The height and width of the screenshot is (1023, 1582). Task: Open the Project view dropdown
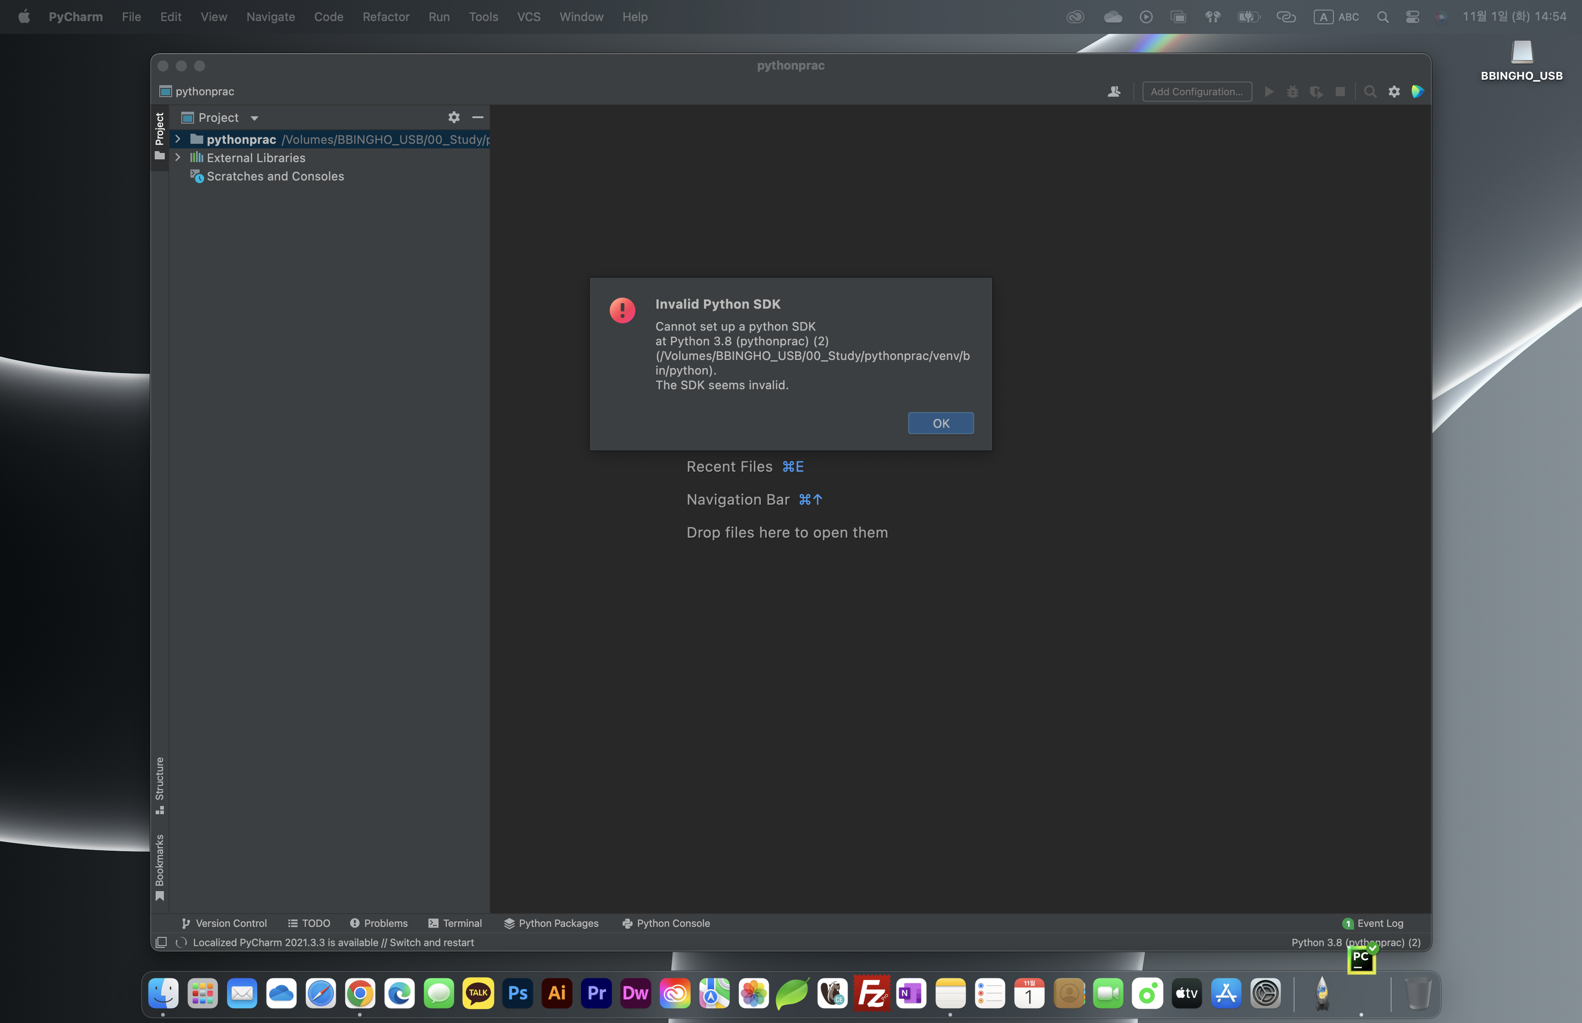254,118
